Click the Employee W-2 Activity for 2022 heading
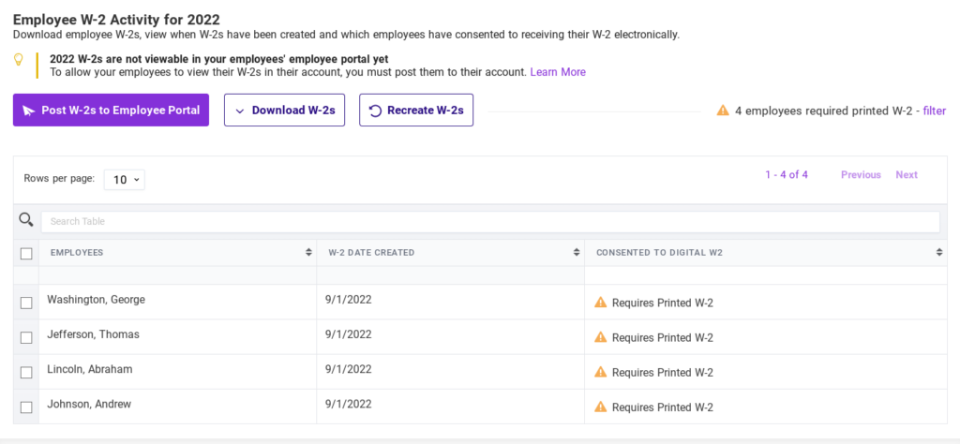 tap(116, 20)
